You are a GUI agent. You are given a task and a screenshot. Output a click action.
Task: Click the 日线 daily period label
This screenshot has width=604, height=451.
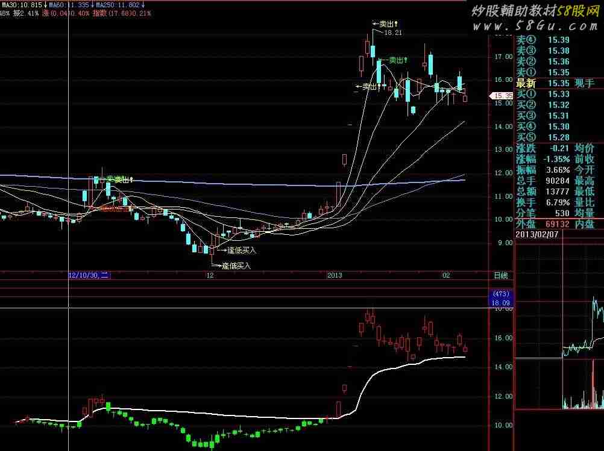click(x=501, y=276)
